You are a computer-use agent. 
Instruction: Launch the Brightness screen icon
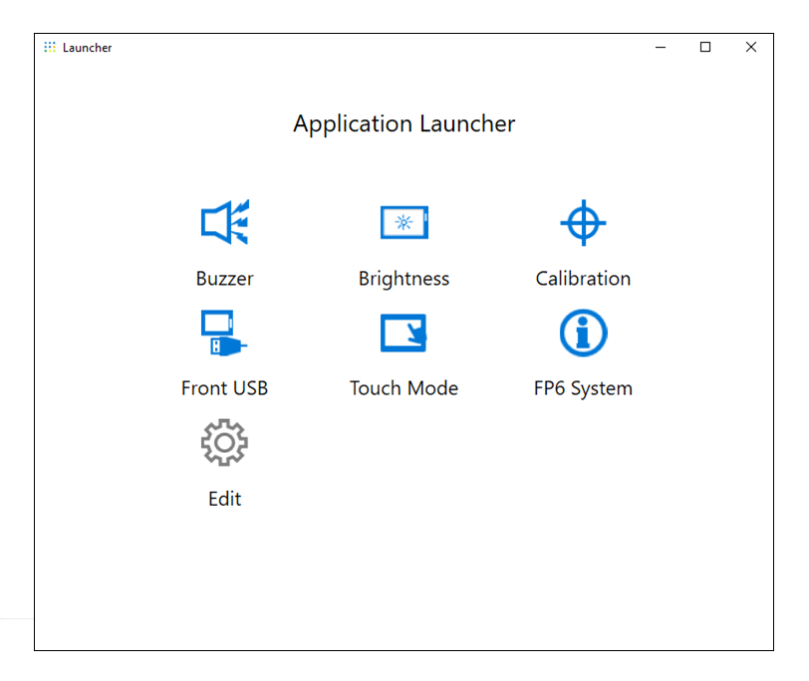(404, 222)
